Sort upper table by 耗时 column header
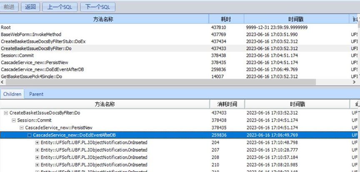 (226, 19)
